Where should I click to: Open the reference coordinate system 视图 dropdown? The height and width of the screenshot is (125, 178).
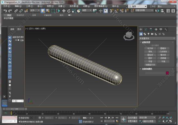point(87,10)
